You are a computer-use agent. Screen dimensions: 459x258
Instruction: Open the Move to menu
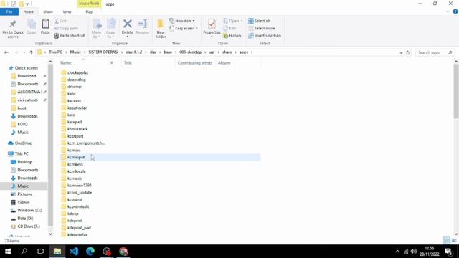(96, 29)
